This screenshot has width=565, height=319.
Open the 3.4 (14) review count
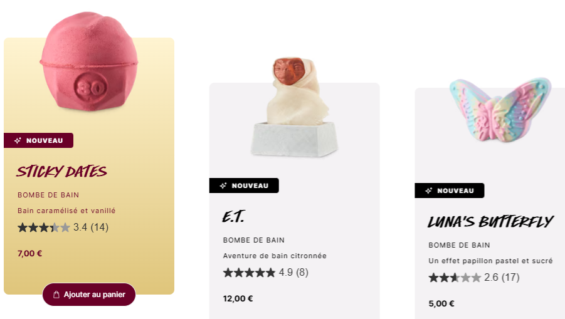(91, 227)
